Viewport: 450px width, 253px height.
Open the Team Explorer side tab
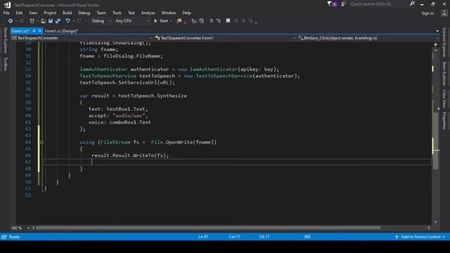444,73
